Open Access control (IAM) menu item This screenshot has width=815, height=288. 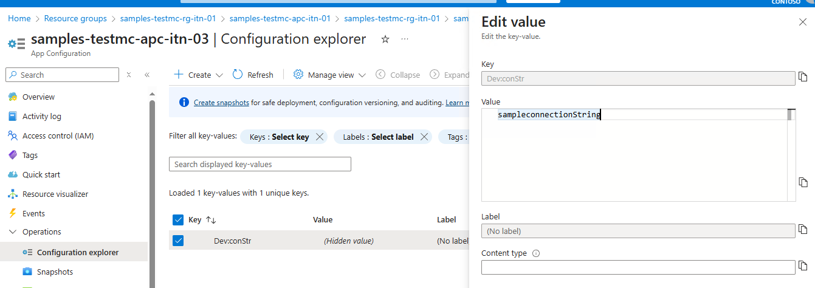[58, 135]
